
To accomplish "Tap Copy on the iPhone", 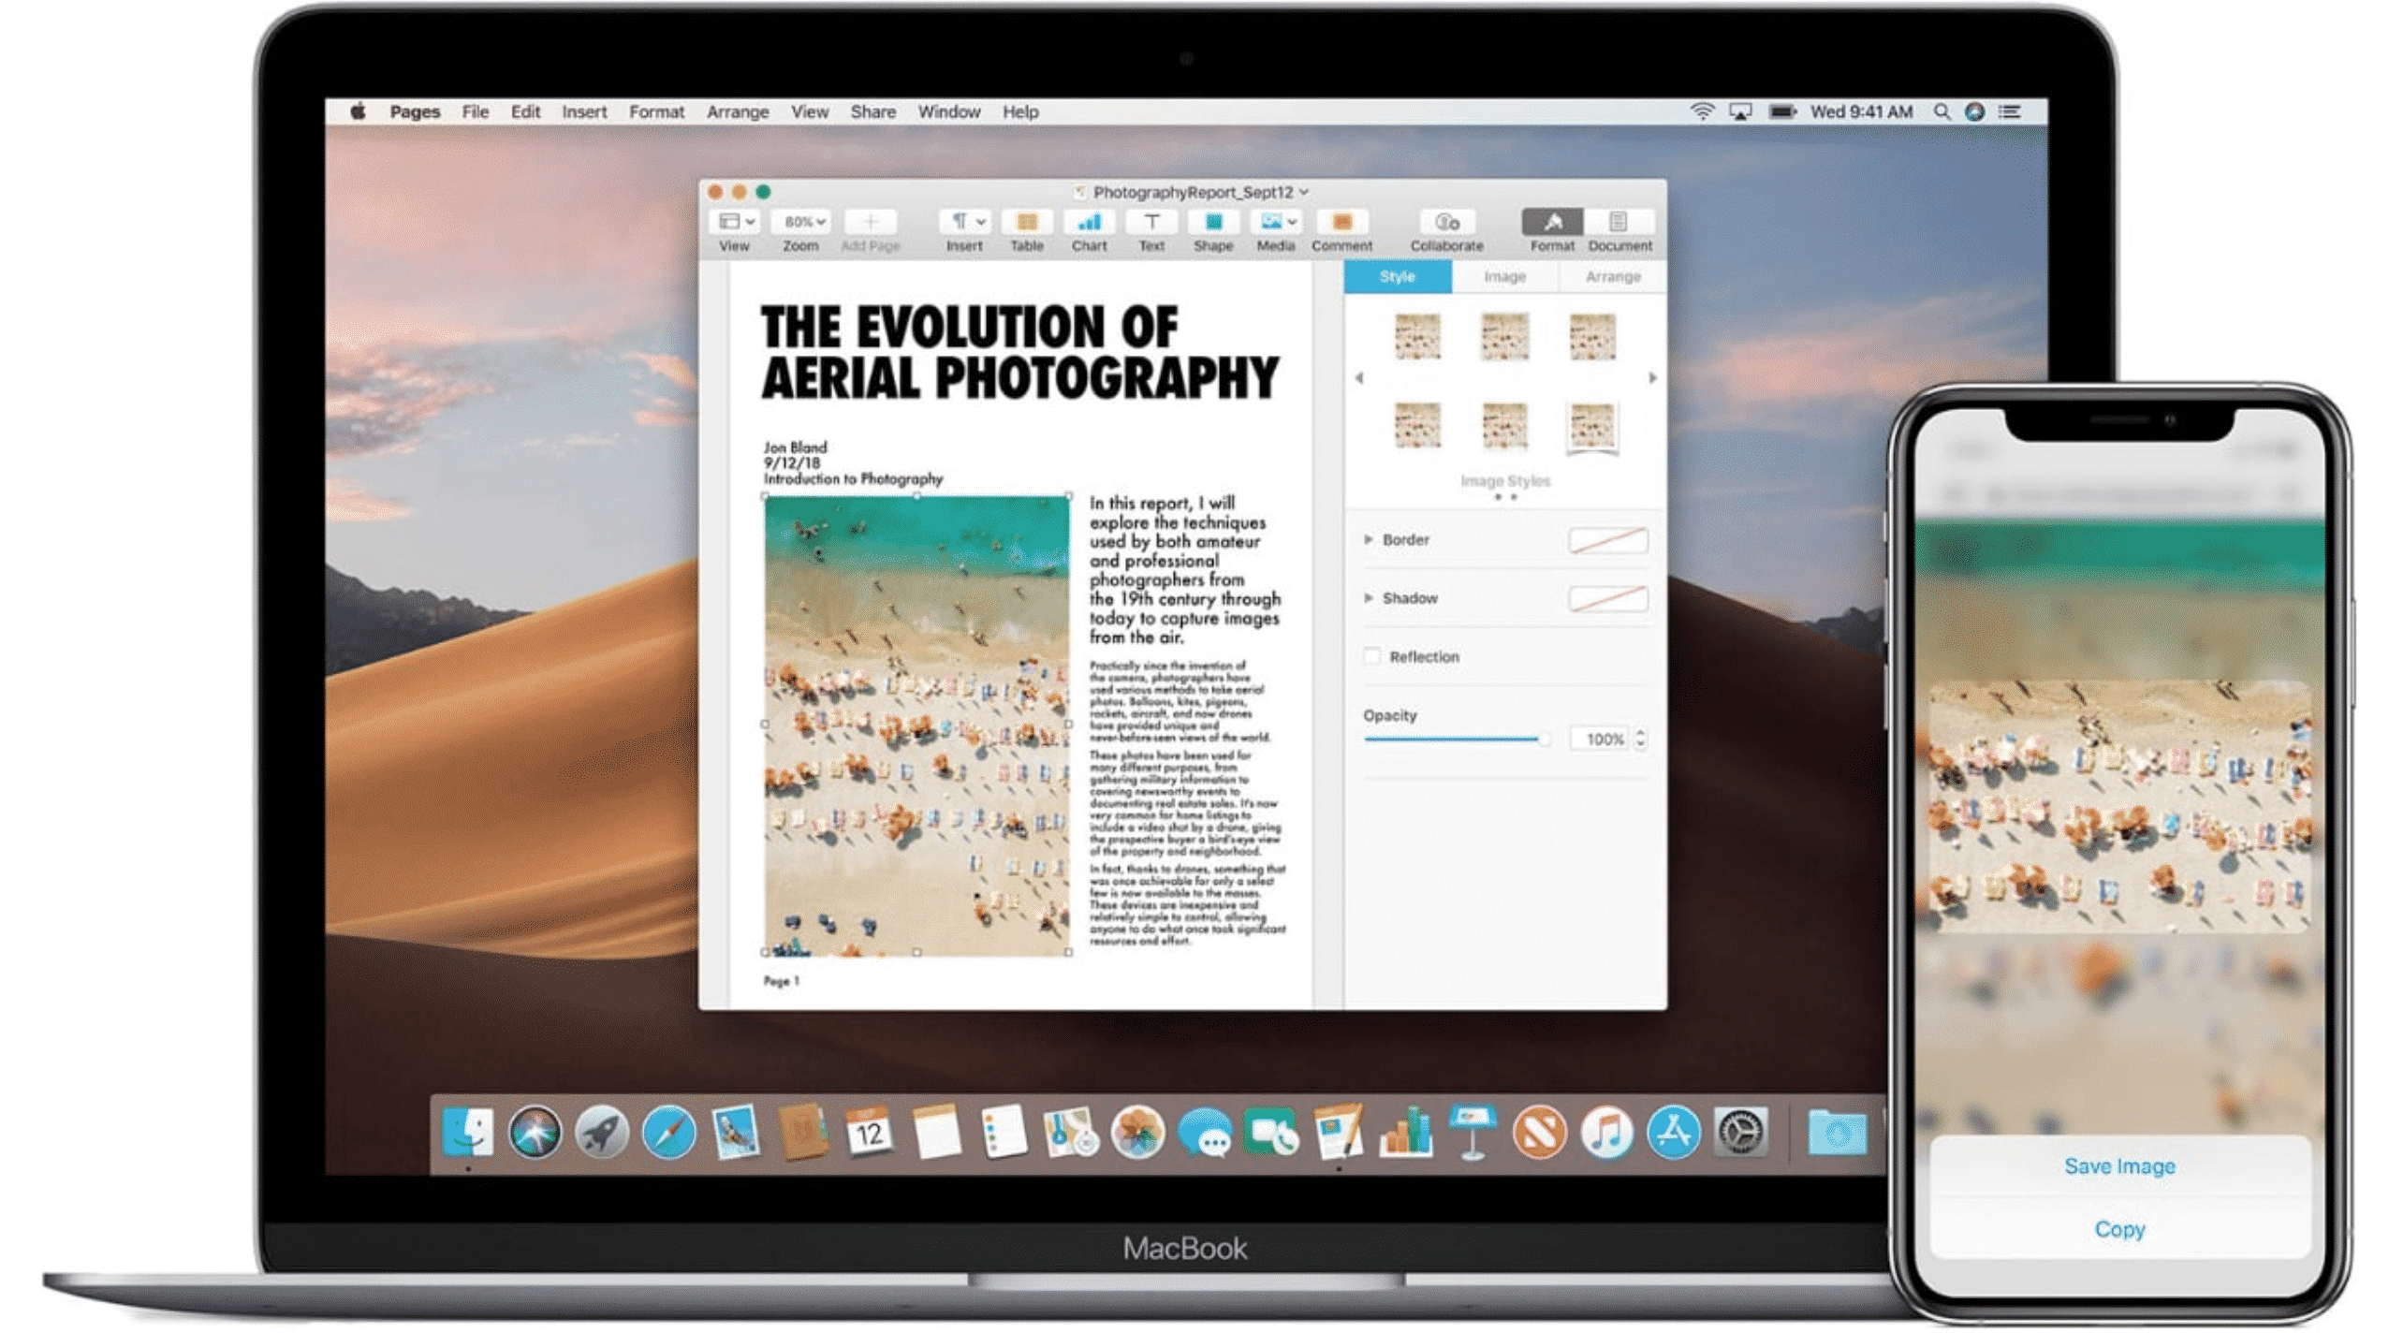I will 2119,1229.
